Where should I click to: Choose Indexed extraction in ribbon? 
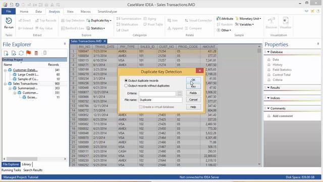click(26, 28)
